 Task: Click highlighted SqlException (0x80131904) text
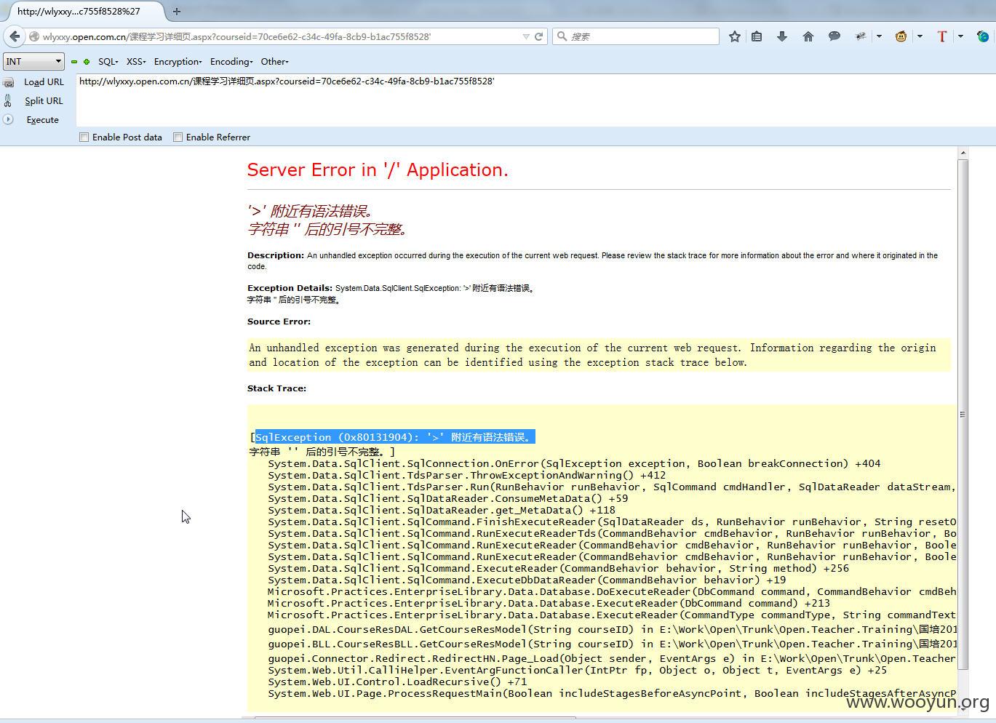[x=395, y=437]
